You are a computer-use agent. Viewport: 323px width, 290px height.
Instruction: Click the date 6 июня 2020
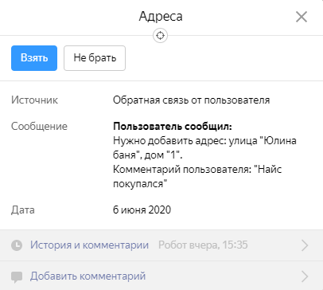(142, 210)
